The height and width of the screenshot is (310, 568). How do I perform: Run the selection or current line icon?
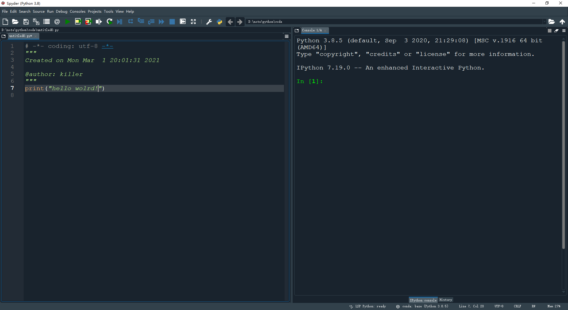(99, 22)
